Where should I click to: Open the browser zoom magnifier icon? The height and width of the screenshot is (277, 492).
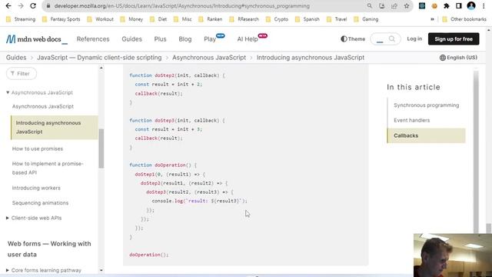click(369, 5)
